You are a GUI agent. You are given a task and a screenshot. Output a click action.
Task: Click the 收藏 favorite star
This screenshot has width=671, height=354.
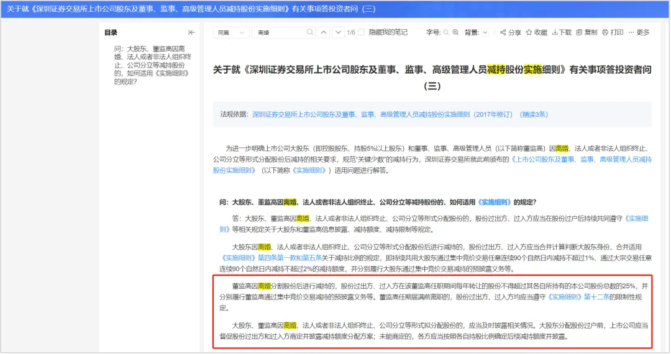click(x=537, y=32)
